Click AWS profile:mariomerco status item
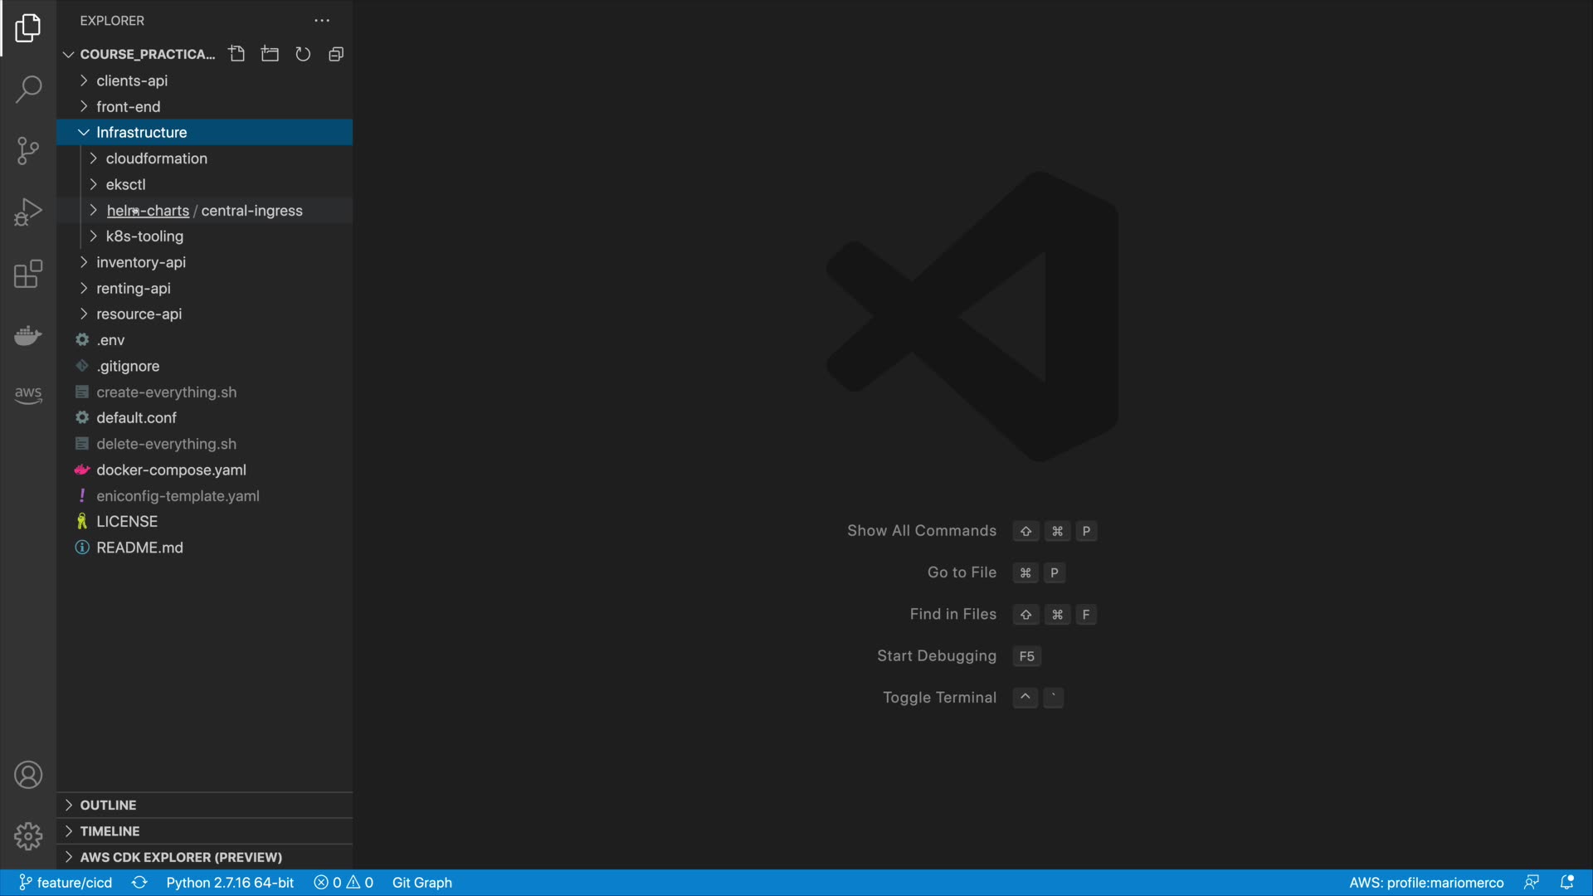1593x896 pixels. tap(1425, 883)
